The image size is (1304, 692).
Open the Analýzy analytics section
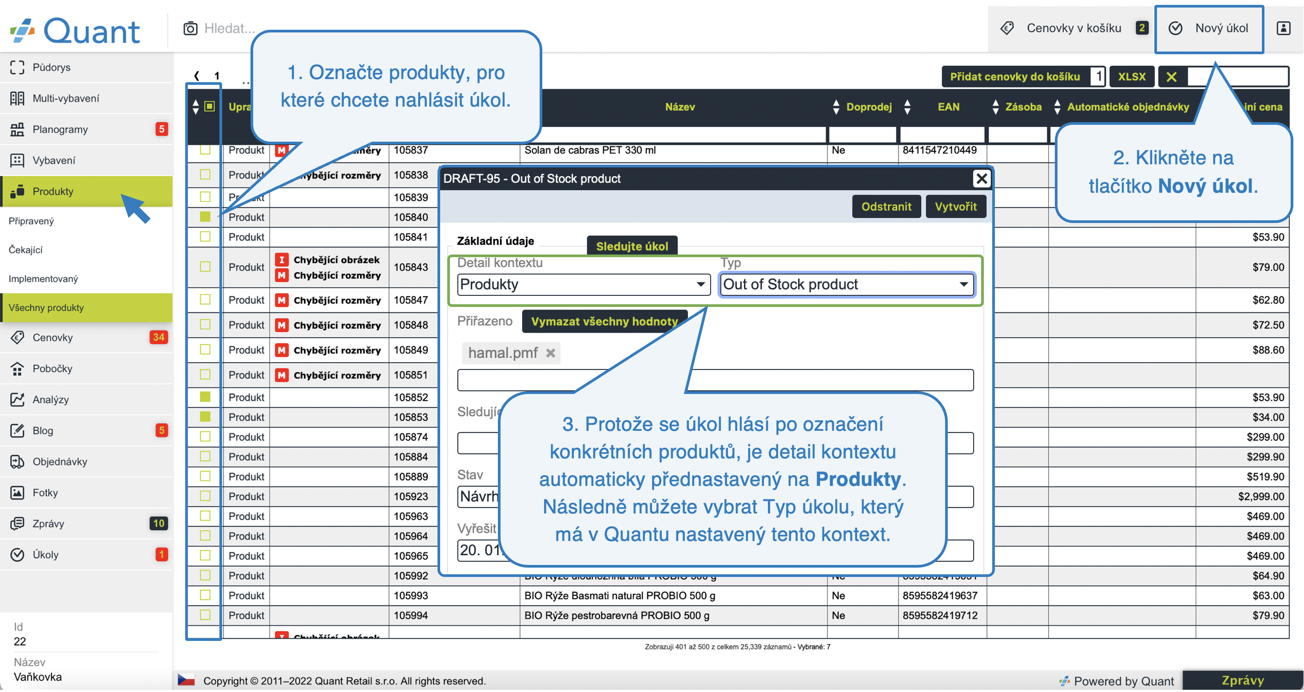point(86,400)
